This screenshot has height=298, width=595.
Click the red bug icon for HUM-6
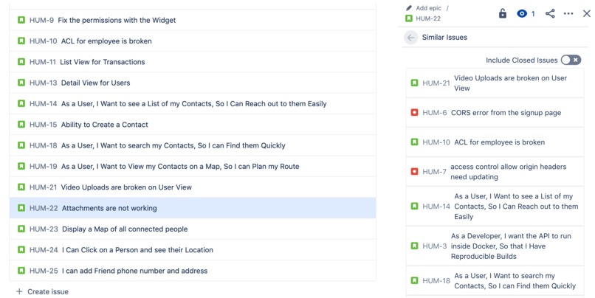click(414, 113)
